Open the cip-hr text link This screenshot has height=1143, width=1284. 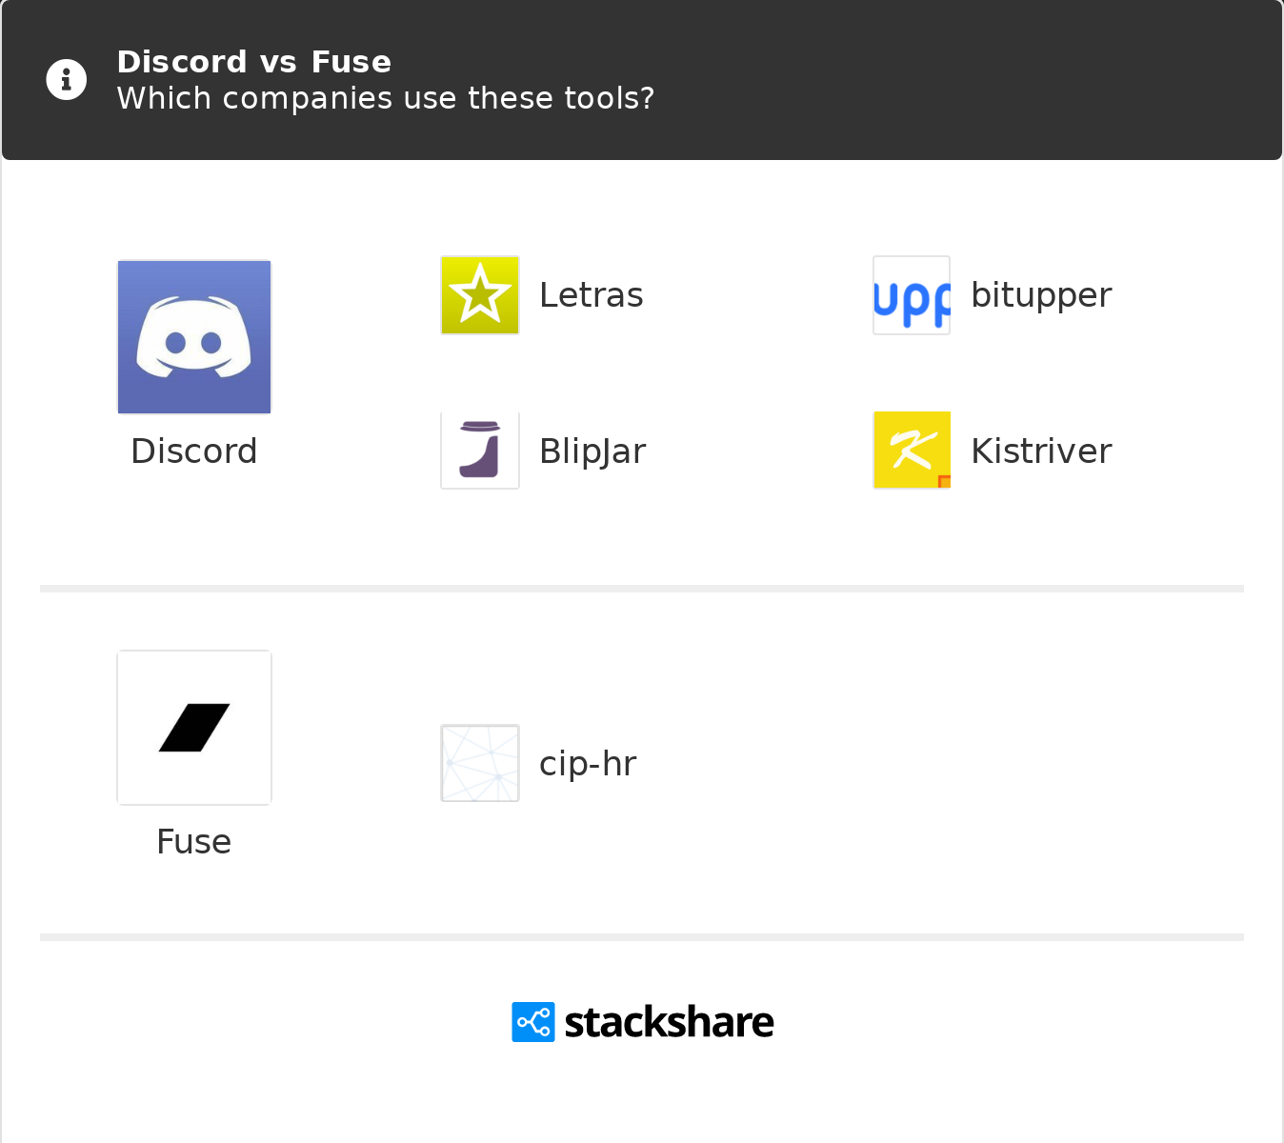tap(587, 763)
